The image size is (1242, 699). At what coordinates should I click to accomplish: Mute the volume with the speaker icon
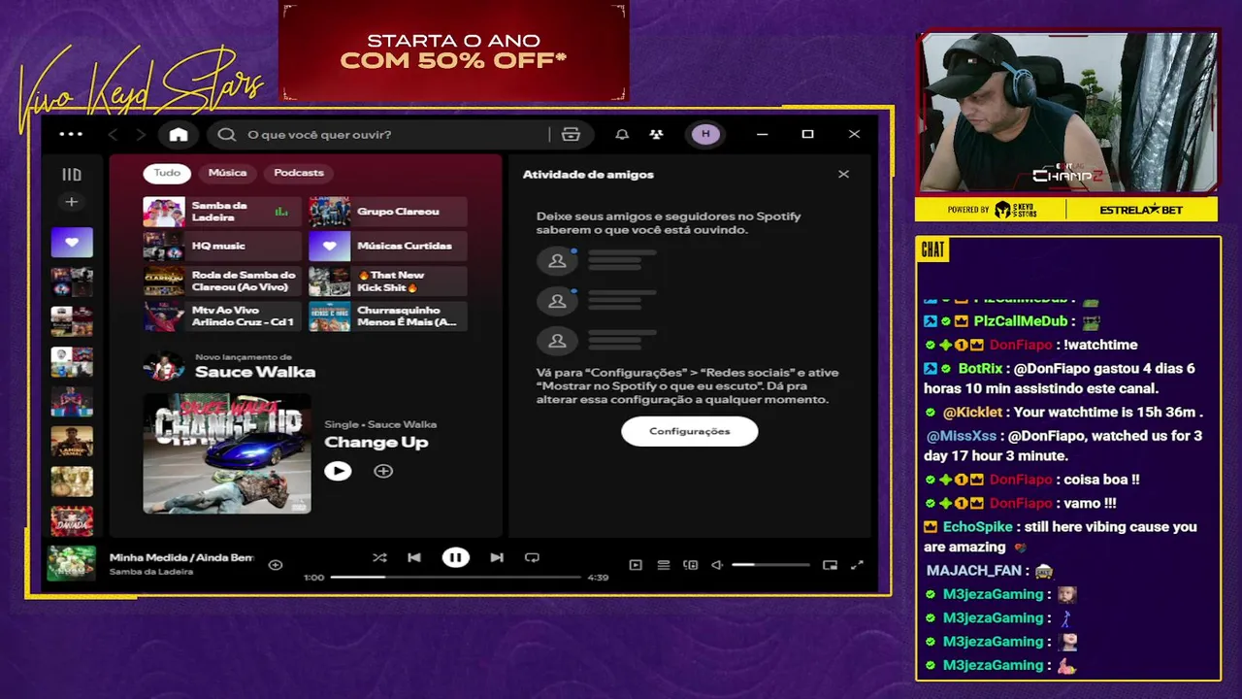click(717, 564)
